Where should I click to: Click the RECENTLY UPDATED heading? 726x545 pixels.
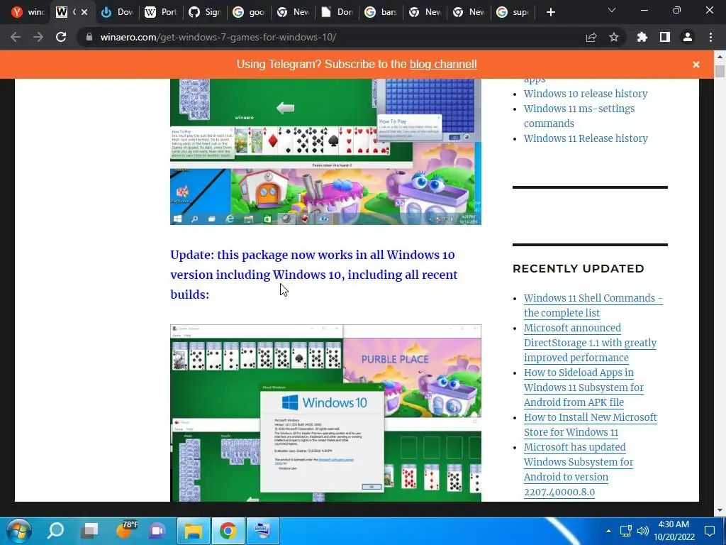pyautogui.click(x=579, y=268)
